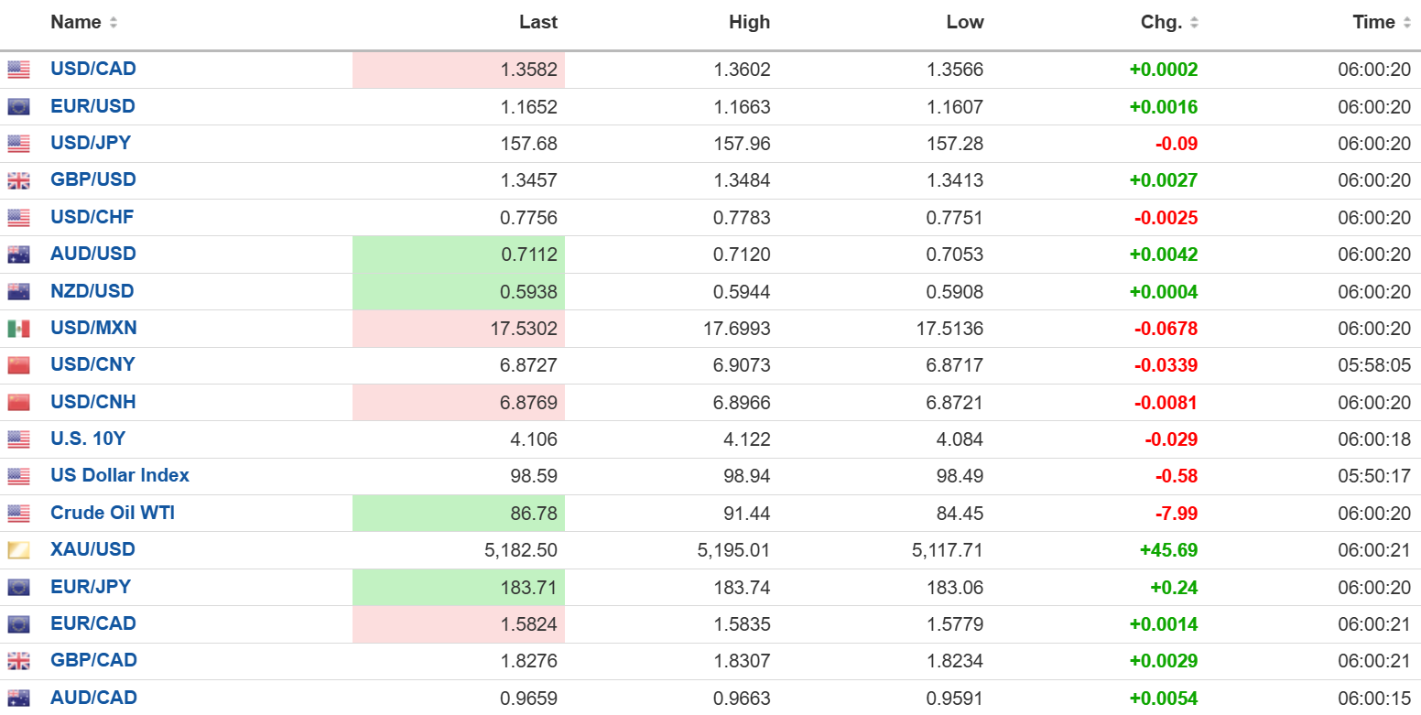Open the GBP/CAD pair link
Image resolution: width=1421 pixels, height=715 pixels.
coord(93,660)
